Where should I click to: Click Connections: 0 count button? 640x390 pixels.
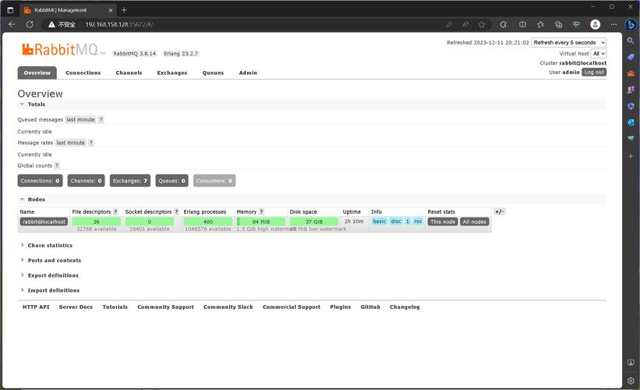click(40, 180)
